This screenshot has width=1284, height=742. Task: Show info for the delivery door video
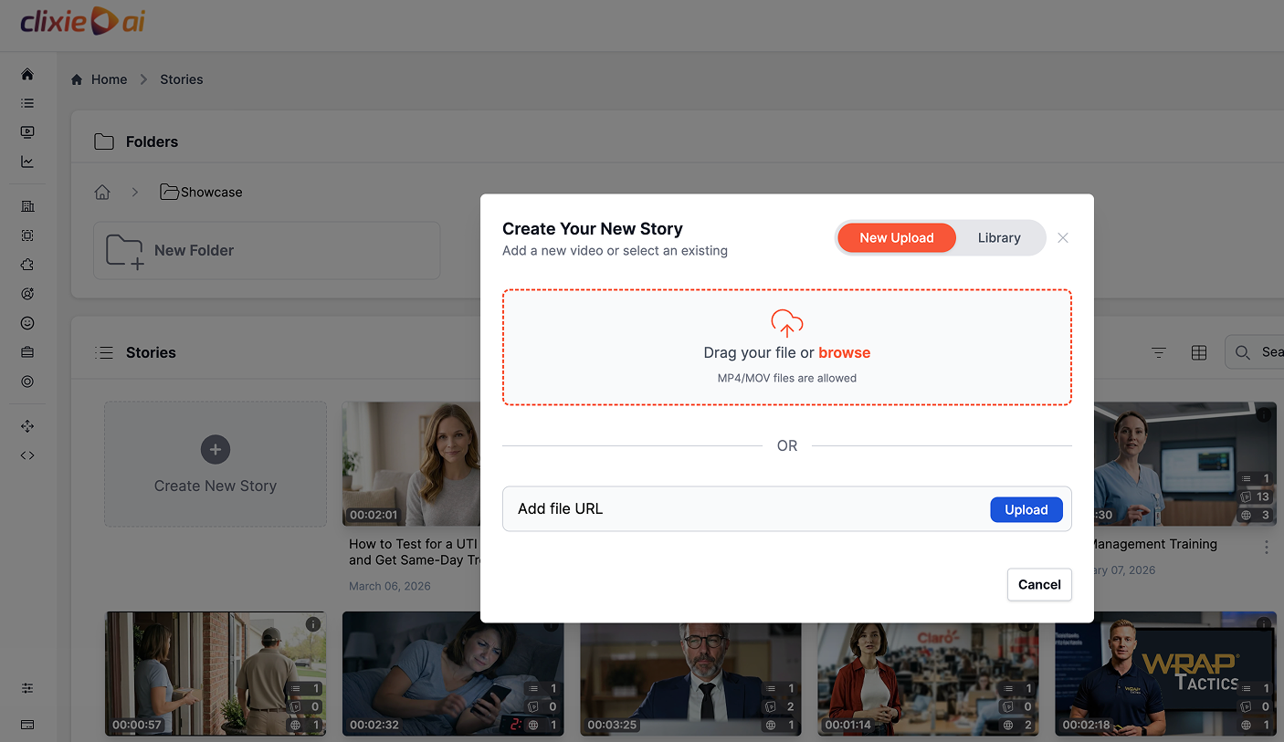[x=313, y=624]
